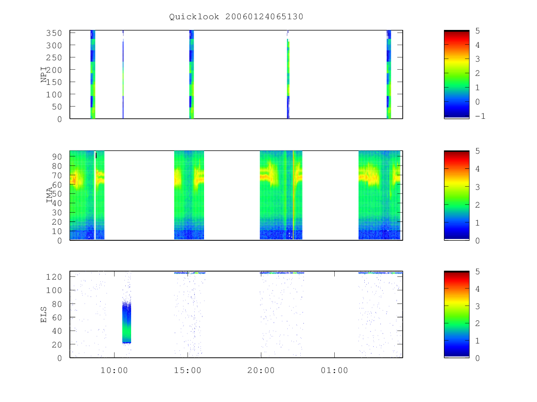Click the IMA panel color scale bar
Image resolution: width=537 pixels, height=402 pixels.
tap(456, 196)
